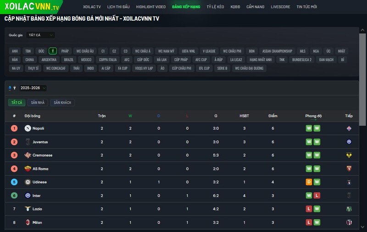Open Inter's next opponent icon
Screen dimensions: 367x232
click(x=349, y=195)
